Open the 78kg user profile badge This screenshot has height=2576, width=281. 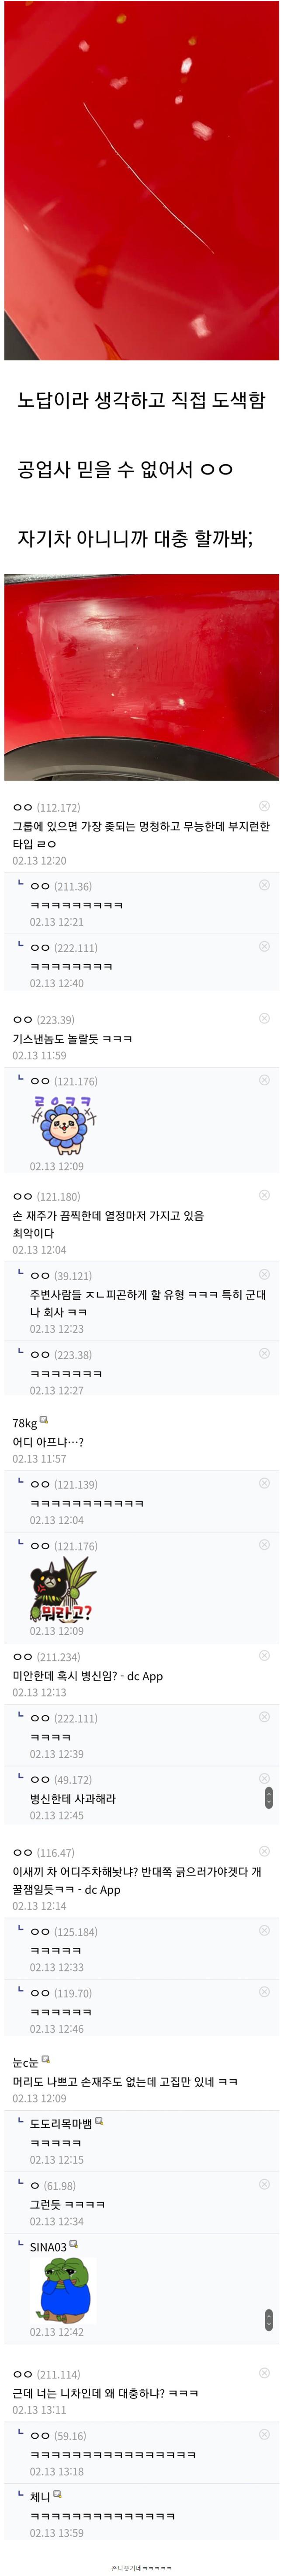(43, 1420)
